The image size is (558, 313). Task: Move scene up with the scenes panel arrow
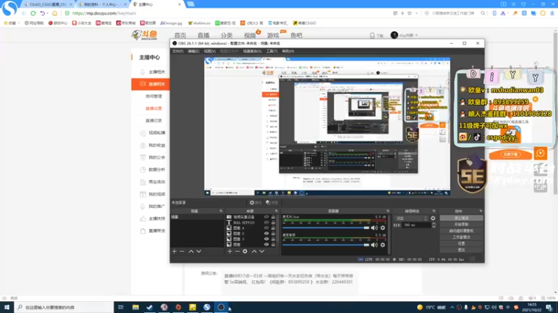[x=191, y=251]
